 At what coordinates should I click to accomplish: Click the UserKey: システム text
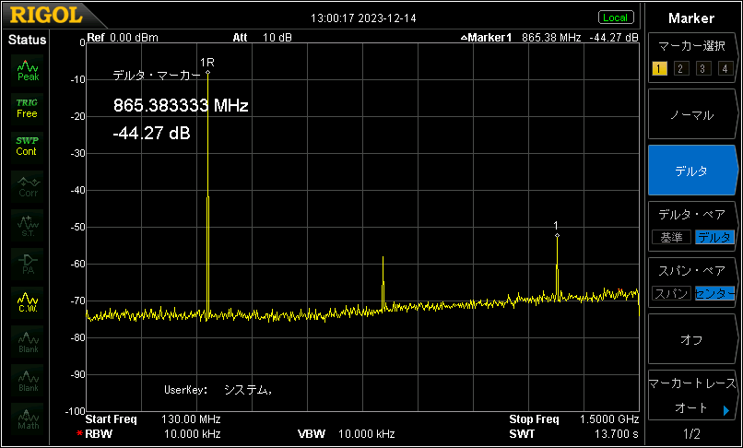218,390
